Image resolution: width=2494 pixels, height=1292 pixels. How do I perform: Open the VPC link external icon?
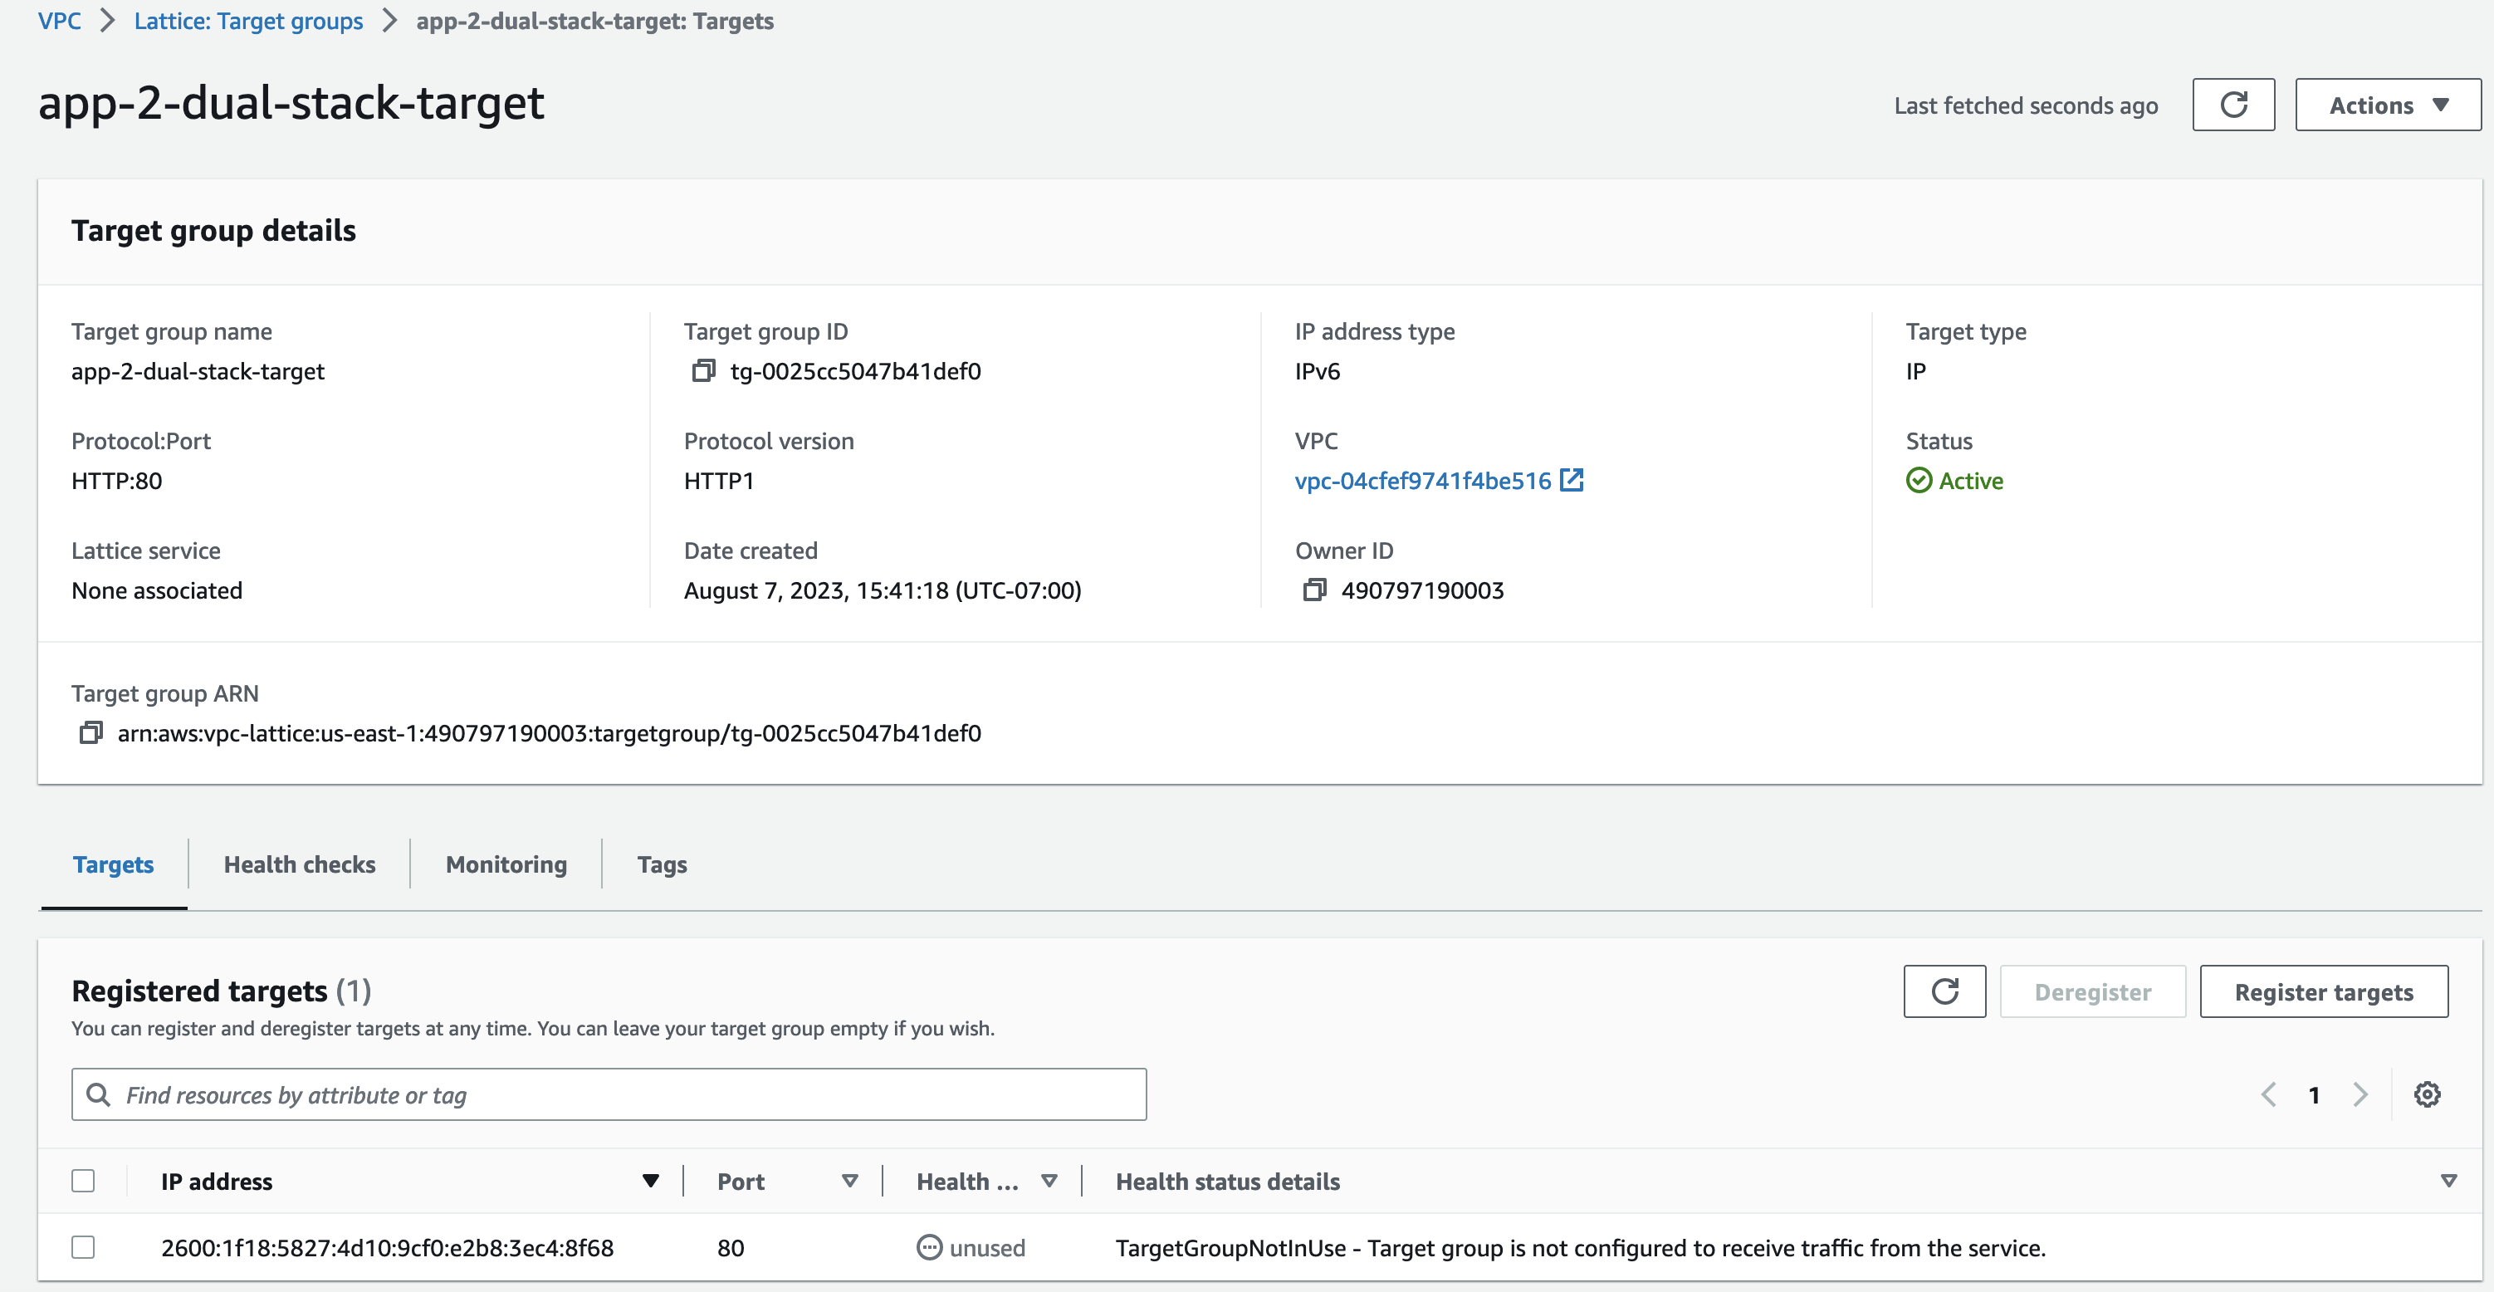1572,481
